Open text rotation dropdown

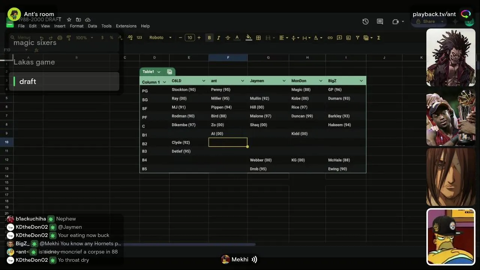tap(318, 37)
